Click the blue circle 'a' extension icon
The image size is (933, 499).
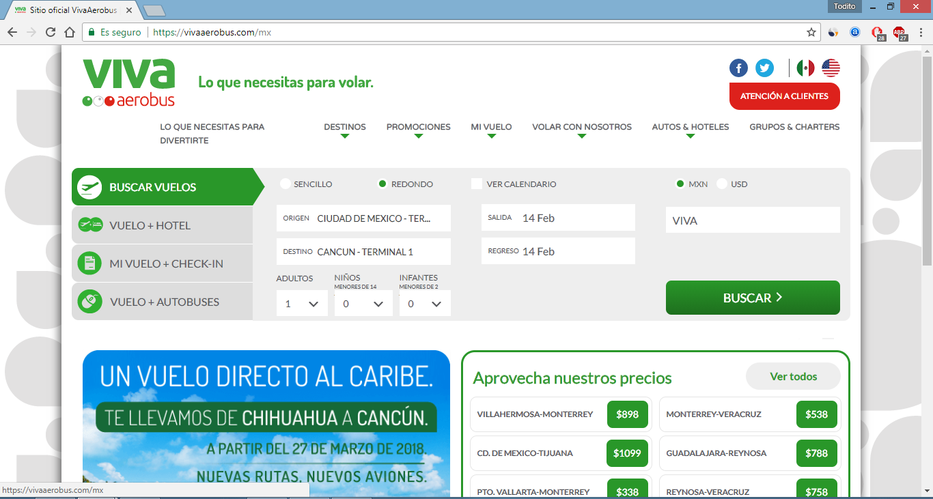click(x=854, y=32)
